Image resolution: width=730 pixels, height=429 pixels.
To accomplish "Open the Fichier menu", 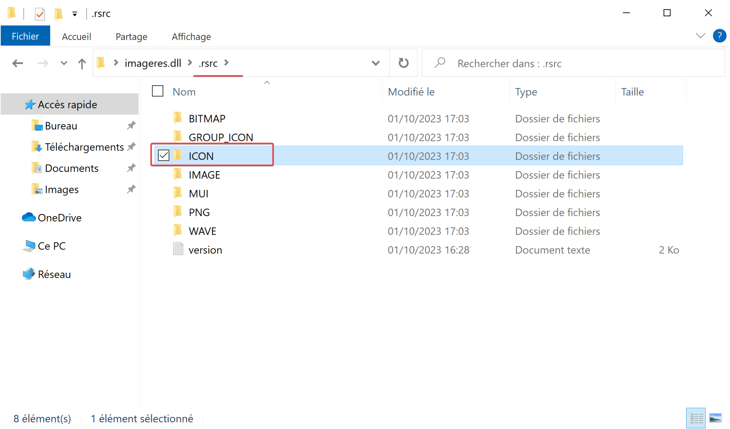I will click(25, 36).
